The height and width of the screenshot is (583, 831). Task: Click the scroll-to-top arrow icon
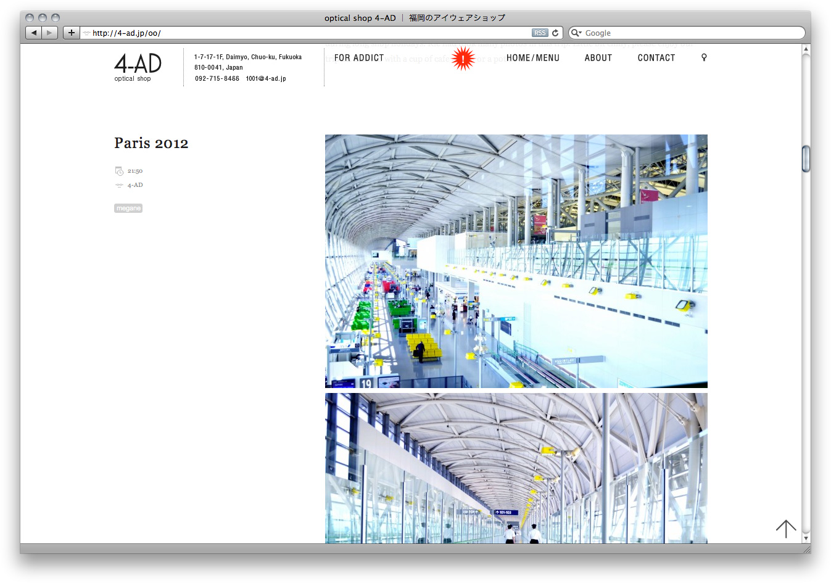[785, 529]
